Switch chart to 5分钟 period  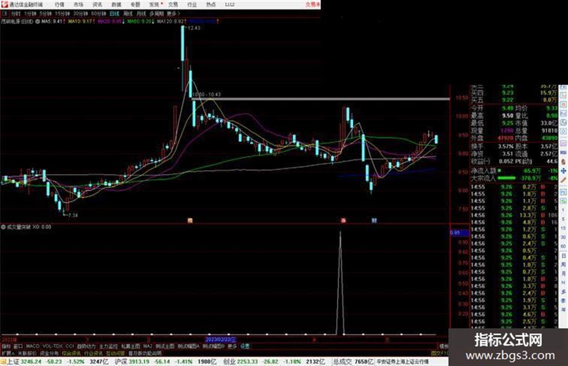45,14
